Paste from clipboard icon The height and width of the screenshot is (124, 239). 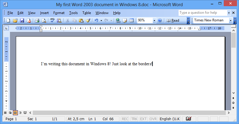pyautogui.click(x=81, y=20)
